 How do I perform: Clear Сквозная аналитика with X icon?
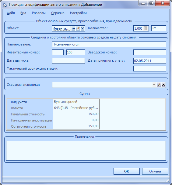[163, 85]
